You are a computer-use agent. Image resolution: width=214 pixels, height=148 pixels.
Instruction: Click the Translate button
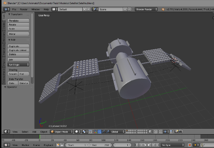point(18,21)
